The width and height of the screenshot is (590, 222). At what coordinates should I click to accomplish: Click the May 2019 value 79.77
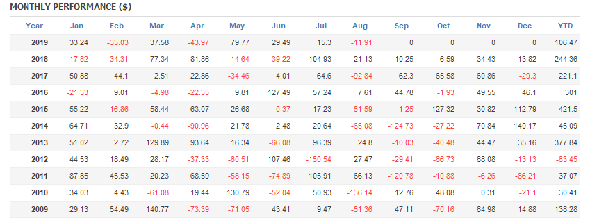240,43
